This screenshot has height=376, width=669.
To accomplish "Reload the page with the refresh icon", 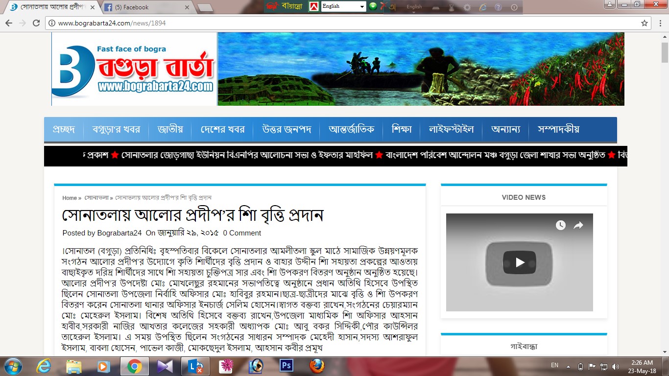I will [x=36, y=23].
